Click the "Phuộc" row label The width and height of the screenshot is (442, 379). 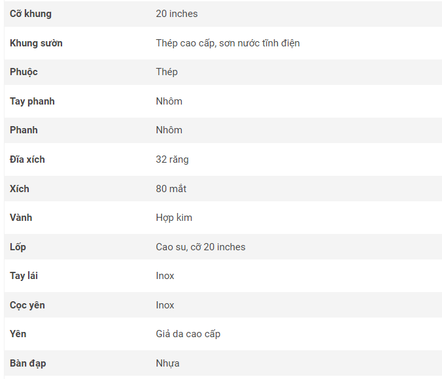(x=24, y=72)
